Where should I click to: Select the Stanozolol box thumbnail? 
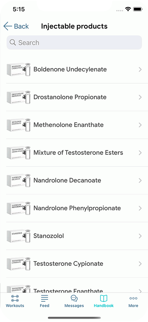pyautogui.click(x=19, y=236)
